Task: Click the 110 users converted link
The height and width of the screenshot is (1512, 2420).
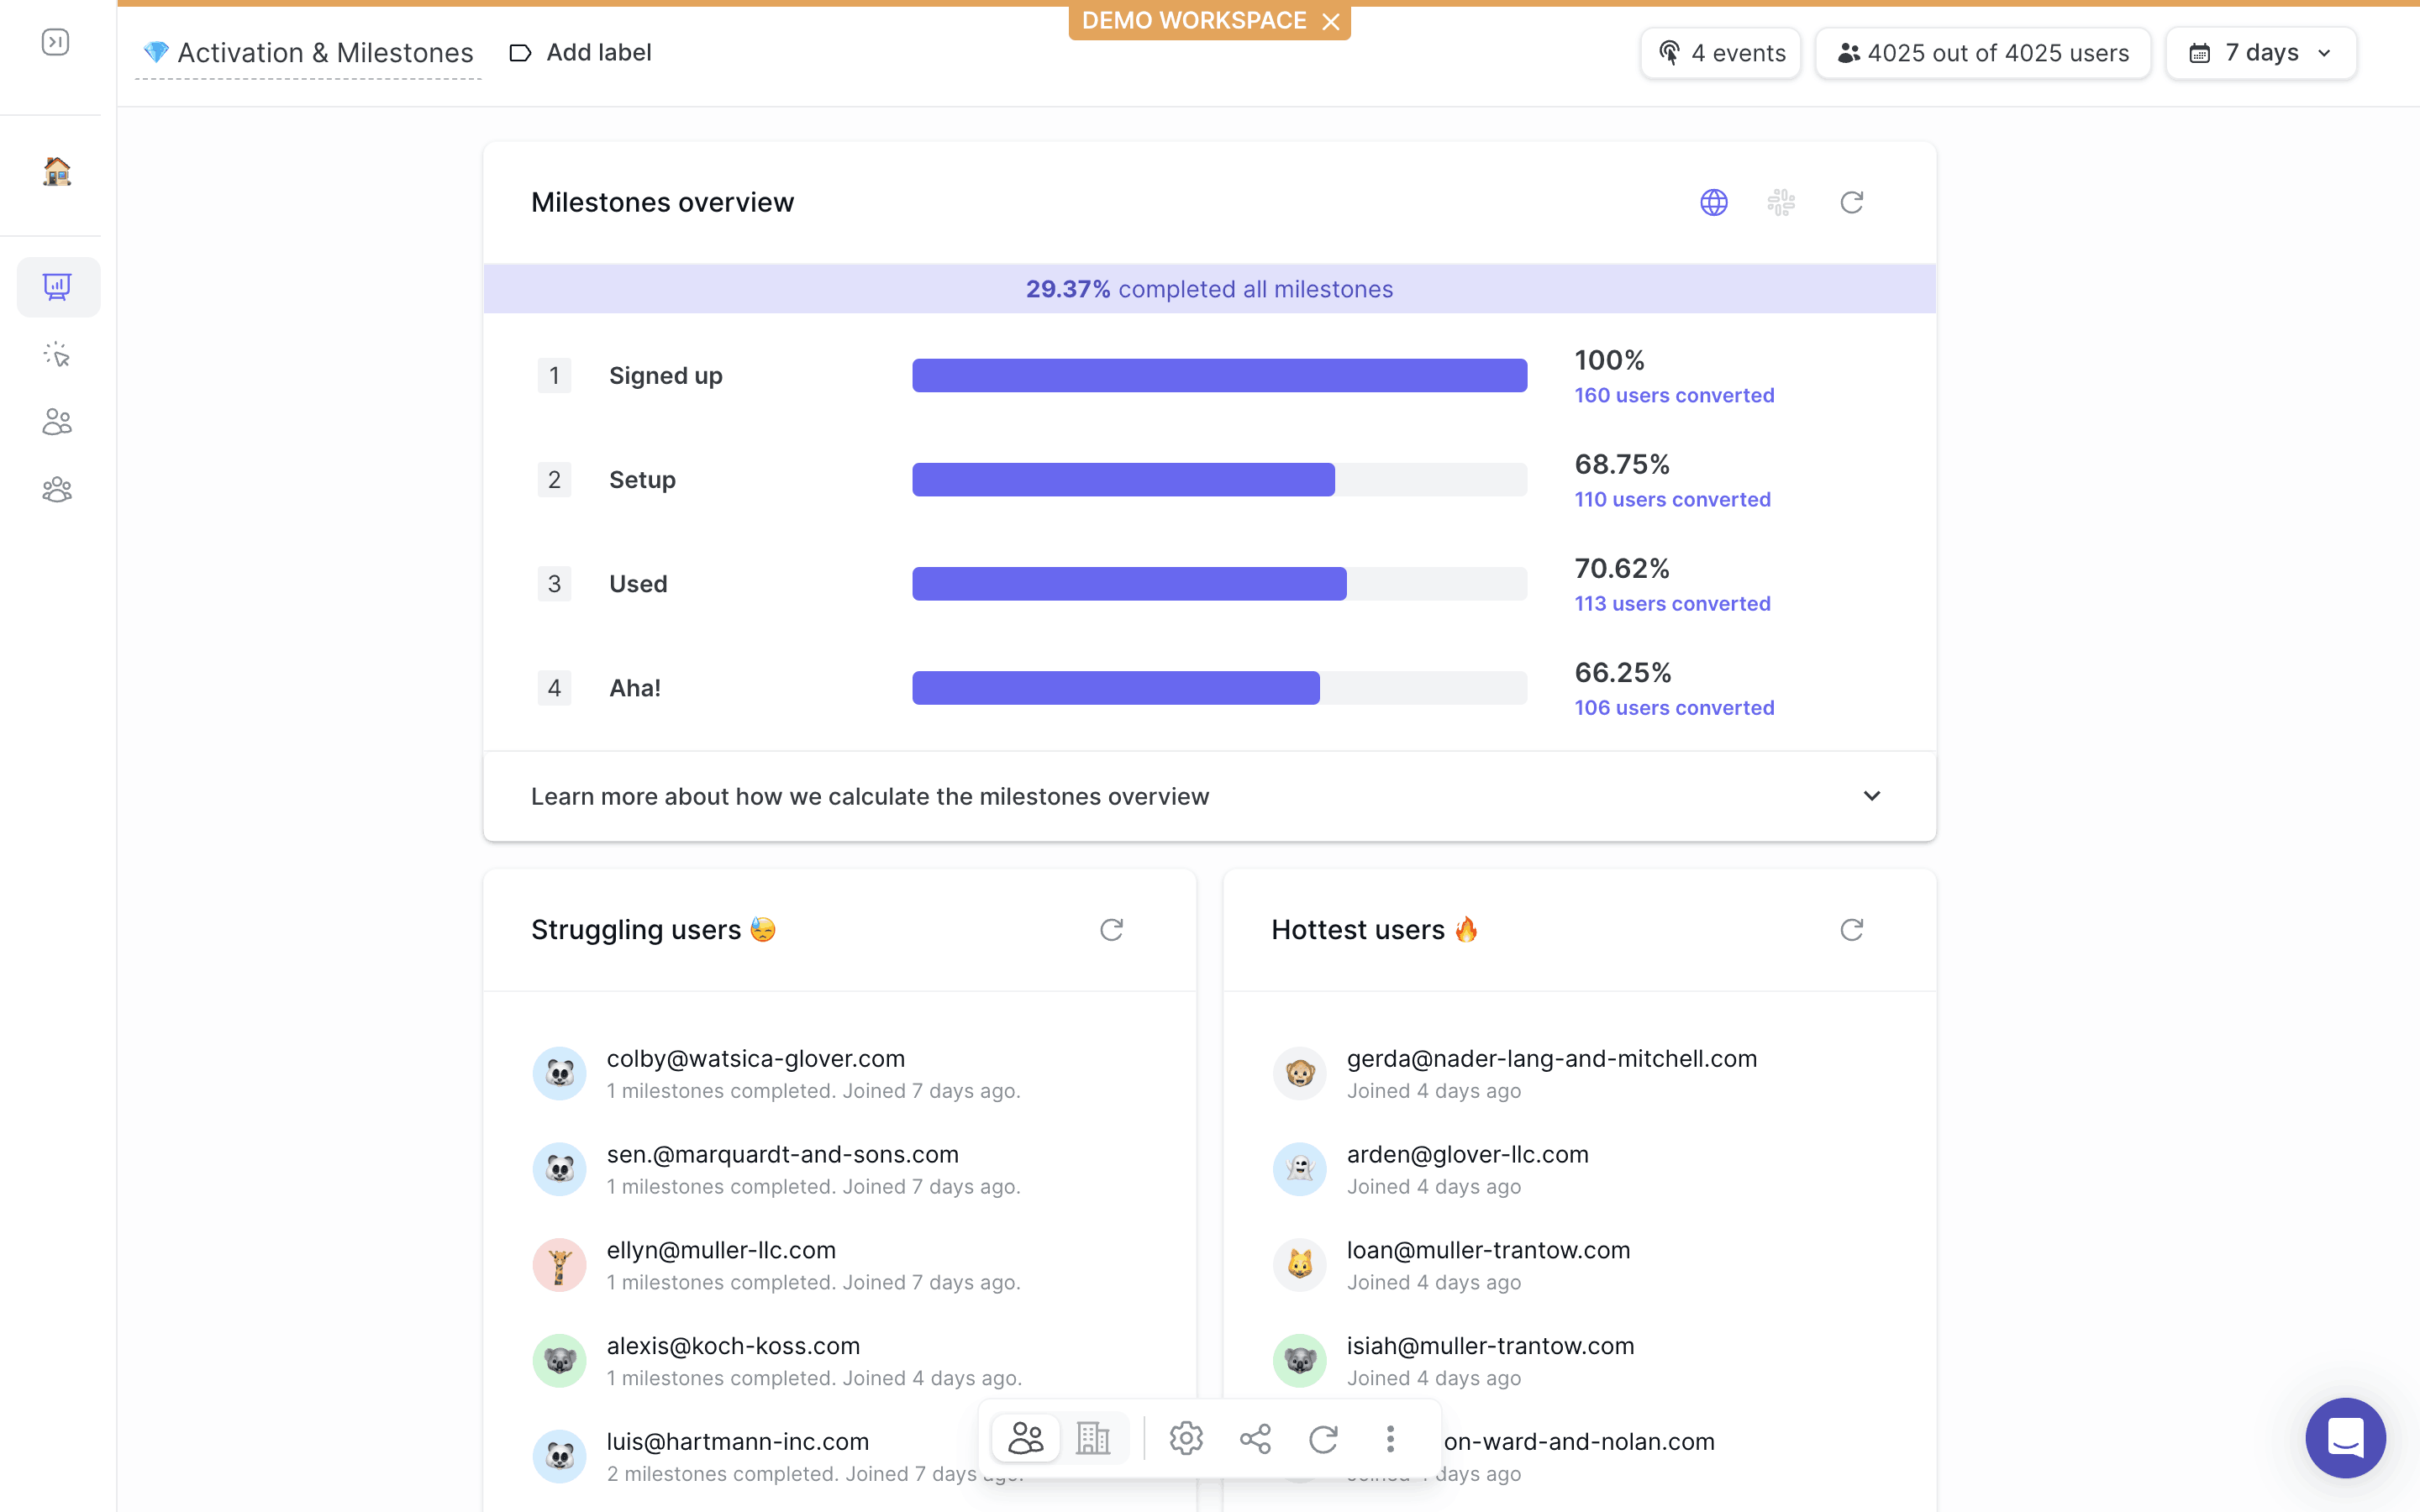Action: [1672, 499]
